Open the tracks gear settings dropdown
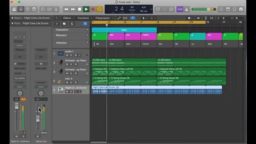 tap(190, 18)
